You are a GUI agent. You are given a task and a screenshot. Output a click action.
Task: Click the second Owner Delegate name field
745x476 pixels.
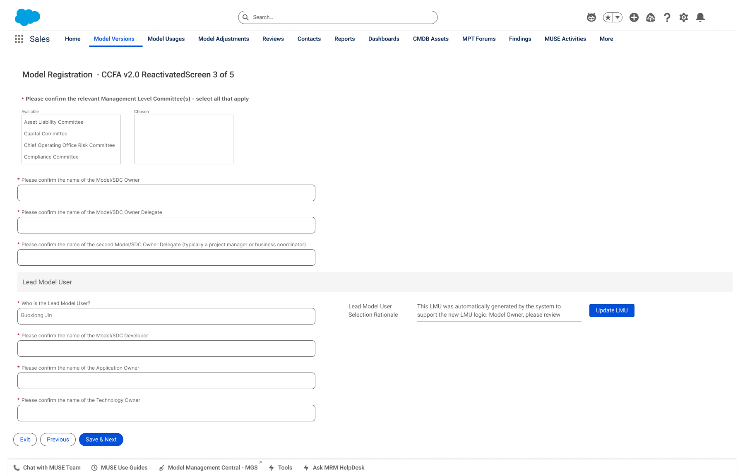tap(166, 257)
